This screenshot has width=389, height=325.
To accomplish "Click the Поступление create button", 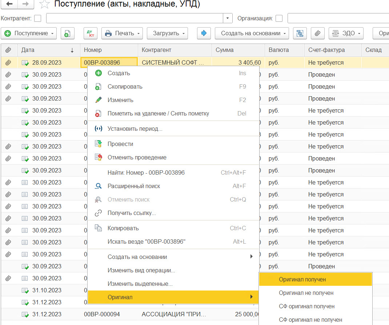I will (29, 33).
